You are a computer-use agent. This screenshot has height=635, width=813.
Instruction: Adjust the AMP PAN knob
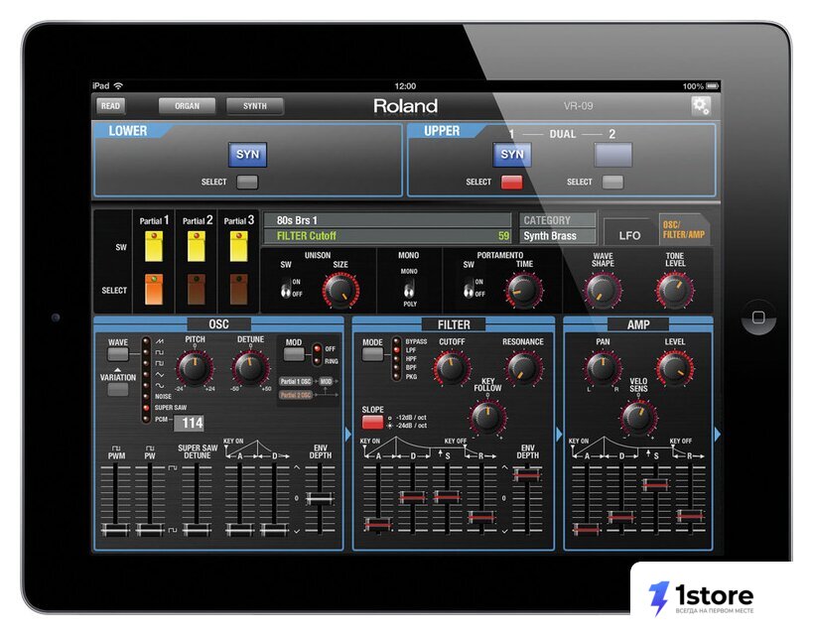tap(603, 367)
